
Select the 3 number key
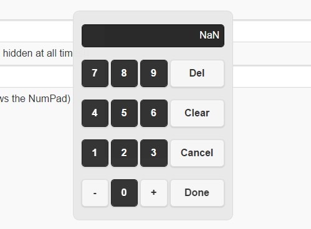[154, 153]
